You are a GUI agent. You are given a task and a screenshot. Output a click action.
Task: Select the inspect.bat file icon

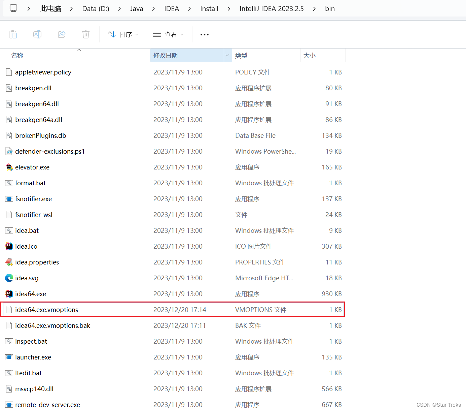click(9, 341)
